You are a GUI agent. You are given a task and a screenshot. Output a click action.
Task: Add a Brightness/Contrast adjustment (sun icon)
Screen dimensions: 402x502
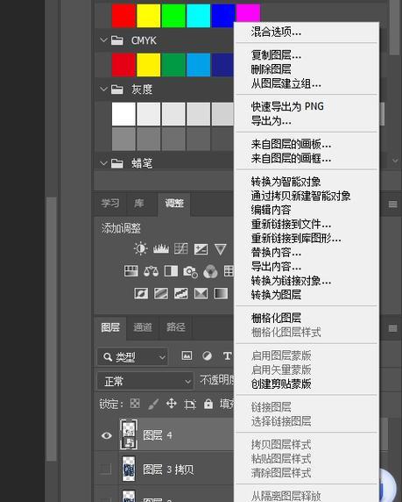click(x=141, y=248)
